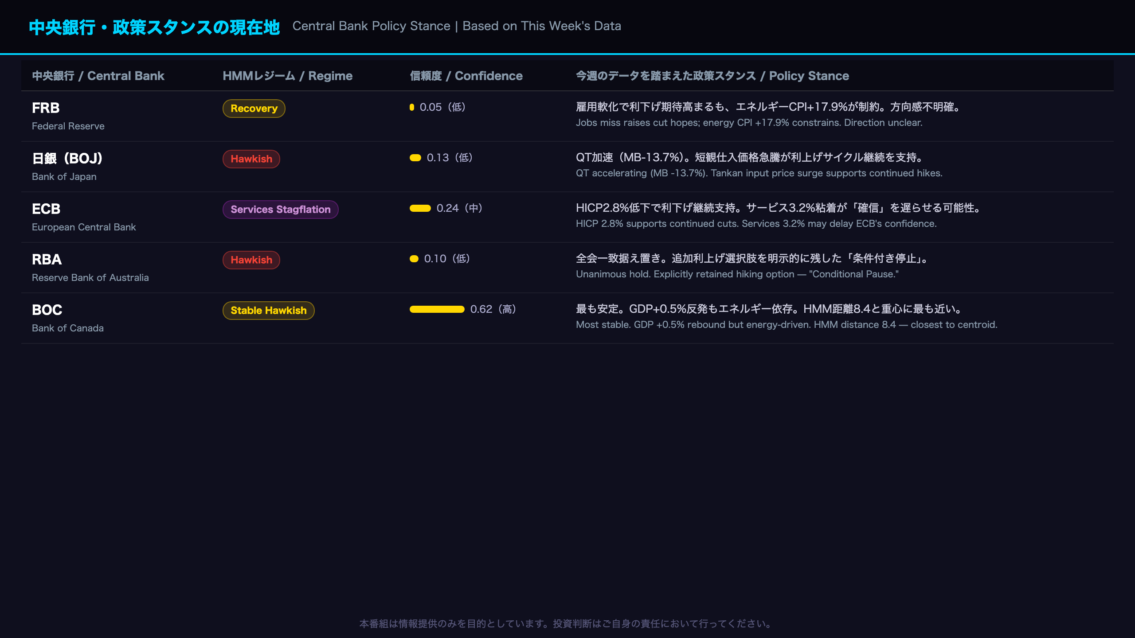Click the FRB confidence bar indicator
1135x638 pixels.
coord(412,107)
